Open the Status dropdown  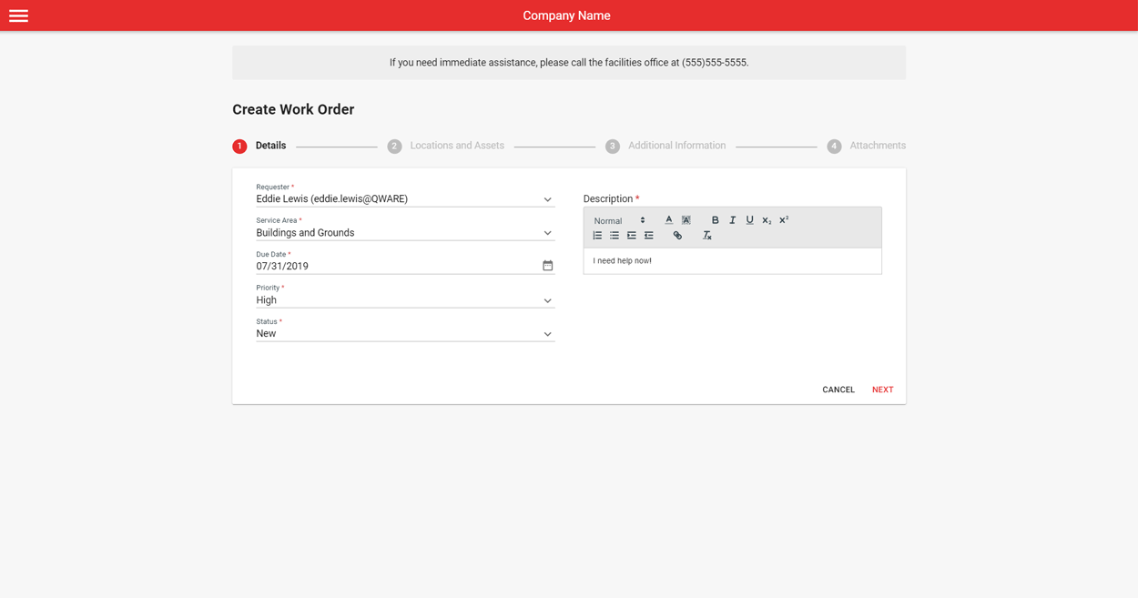[x=547, y=333]
